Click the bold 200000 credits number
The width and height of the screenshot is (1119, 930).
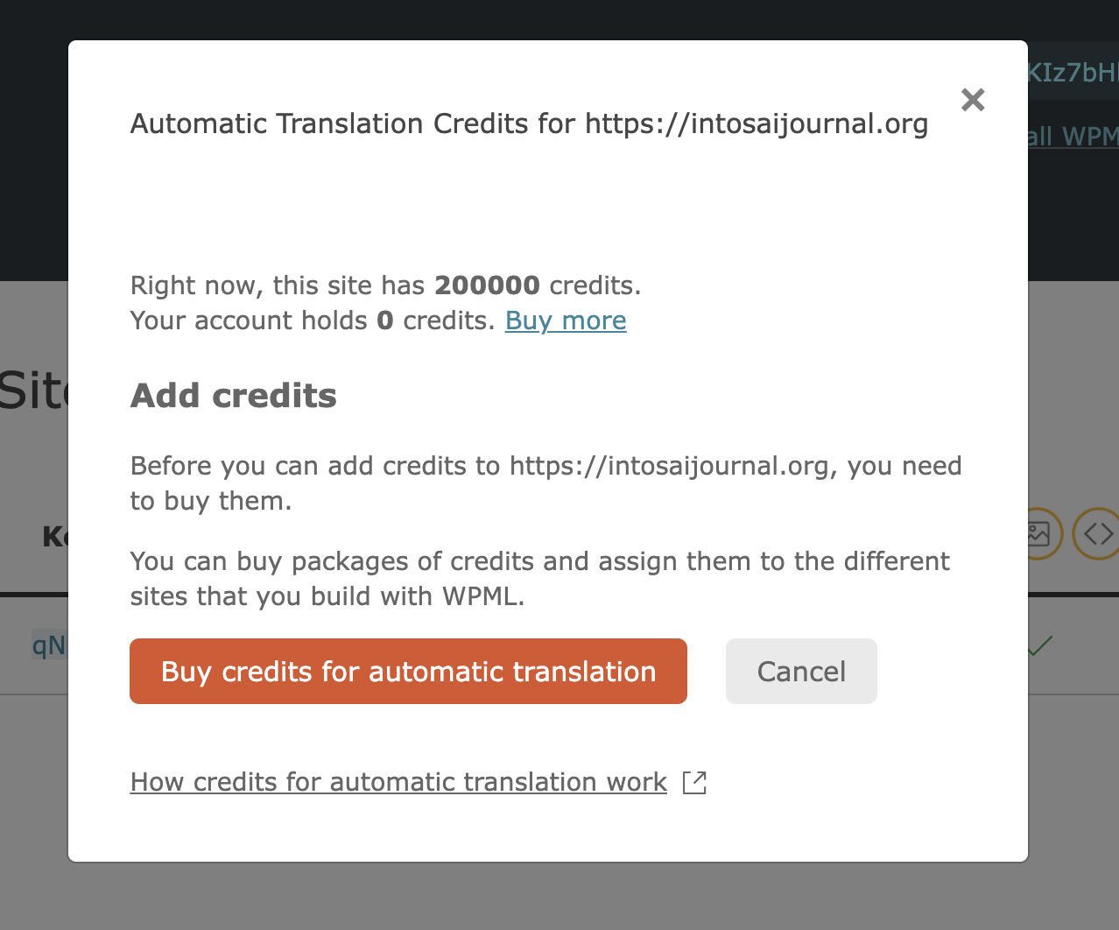(x=487, y=285)
